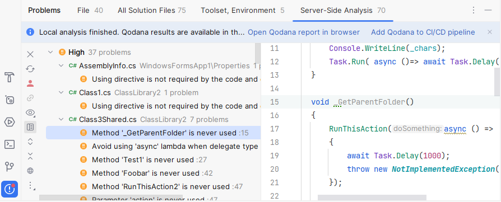Viewport: 501px width, 202px height.
Task: Open the Terminal tool window icon
Action: click(10, 144)
